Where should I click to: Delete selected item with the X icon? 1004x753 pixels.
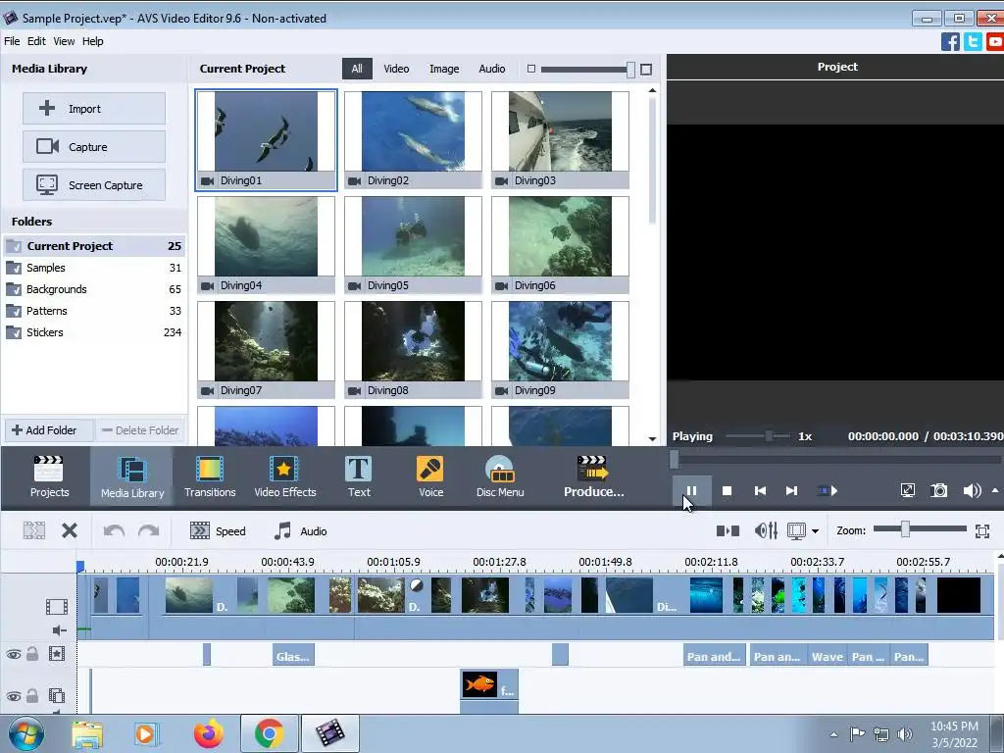point(70,530)
